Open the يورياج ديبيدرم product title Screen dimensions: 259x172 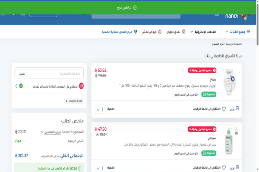[167, 86]
